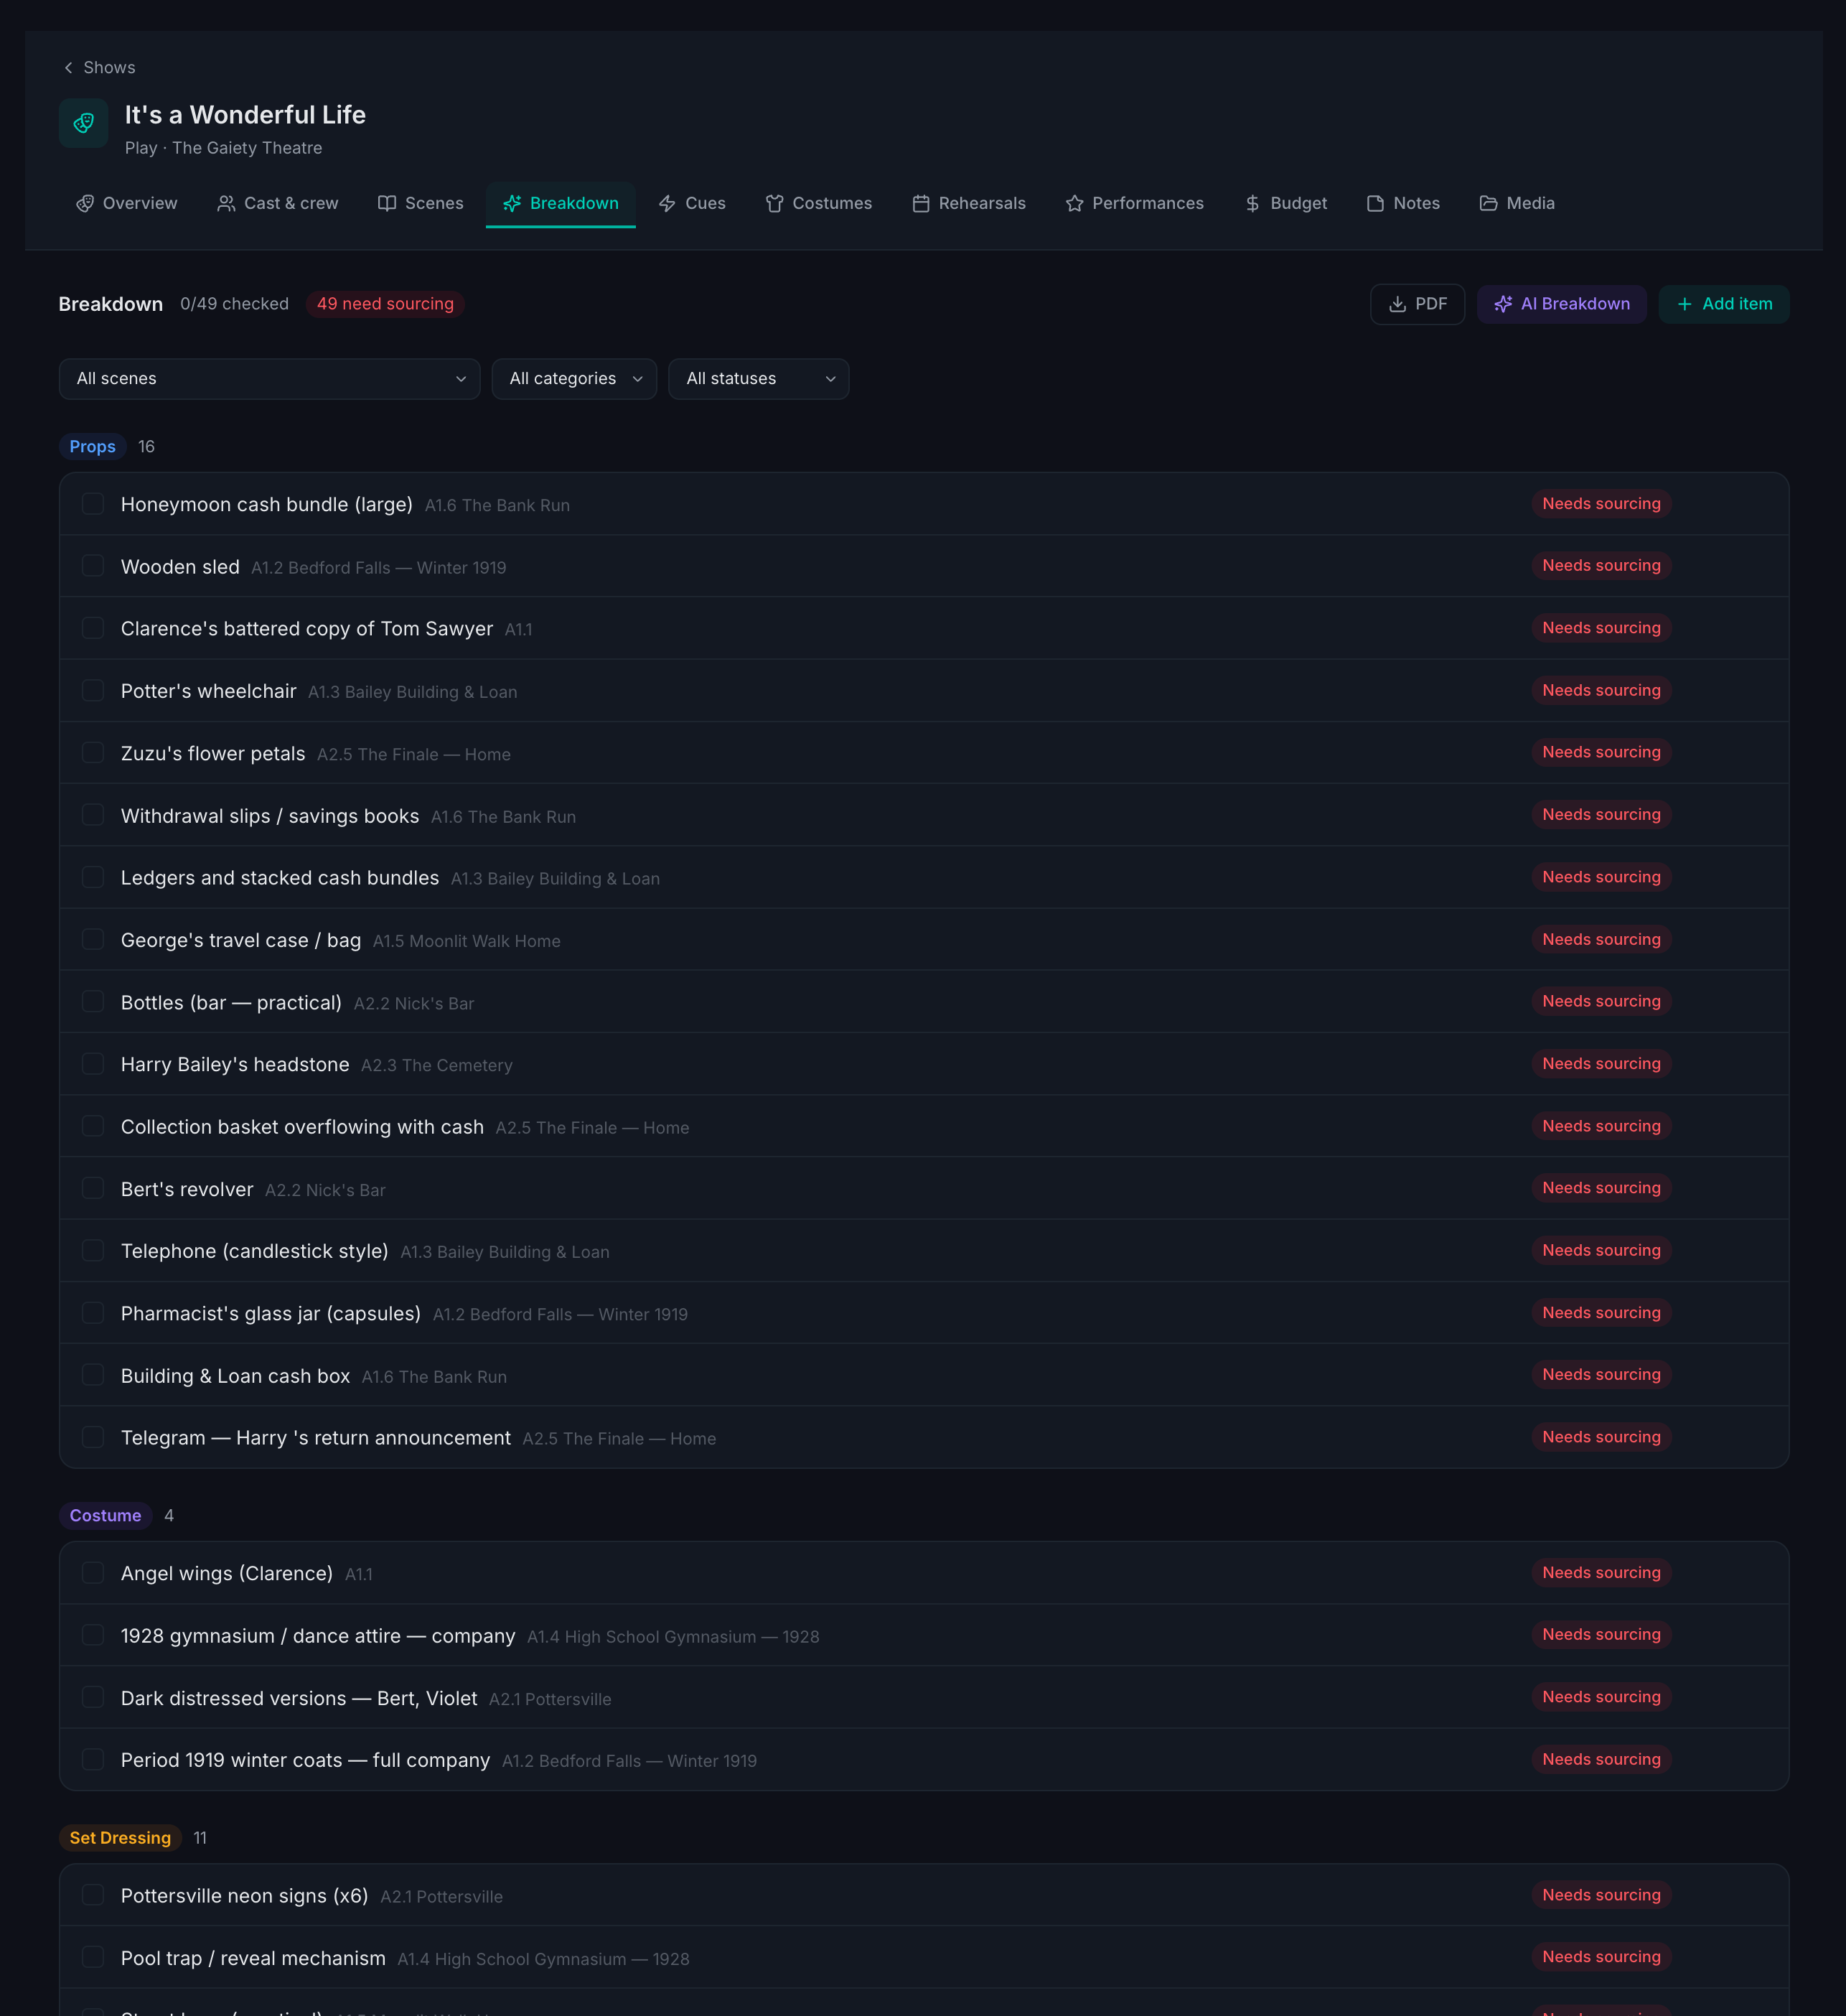Switch to the Costumes tab
This screenshot has height=2016, width=1846.
click(x=818, y=203)
